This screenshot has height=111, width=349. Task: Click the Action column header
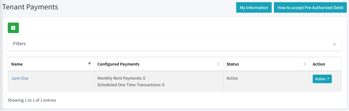click(x=319, y=64)
